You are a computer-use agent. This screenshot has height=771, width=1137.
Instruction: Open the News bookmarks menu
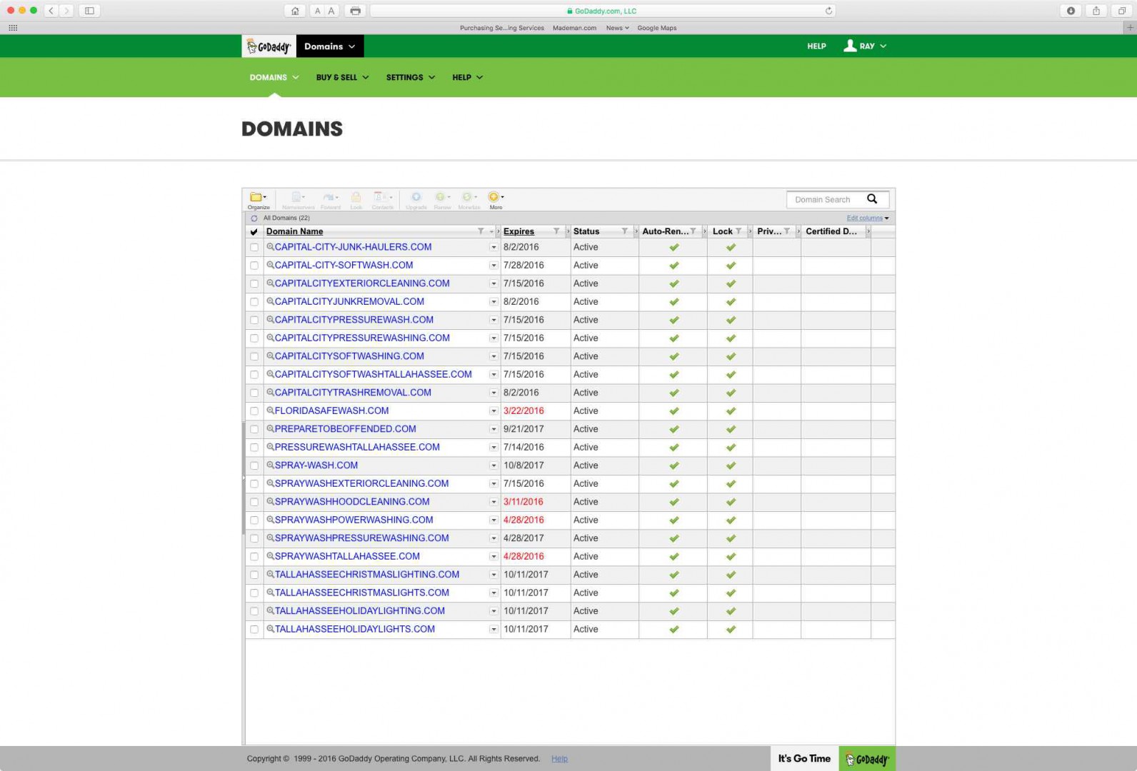coord(617,28)
